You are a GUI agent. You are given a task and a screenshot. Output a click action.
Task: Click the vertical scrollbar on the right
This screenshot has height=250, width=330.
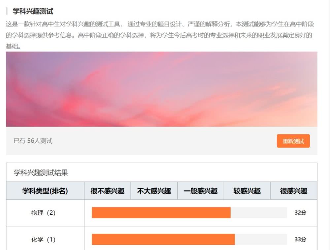[x=328, y=125]
